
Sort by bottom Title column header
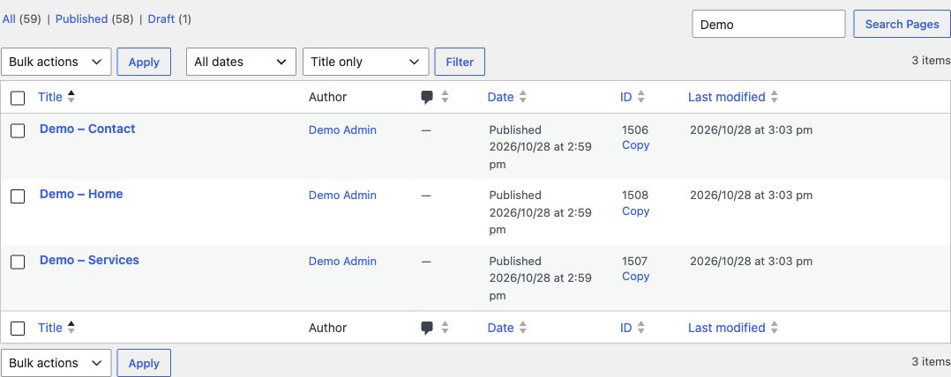coord(49,328)
